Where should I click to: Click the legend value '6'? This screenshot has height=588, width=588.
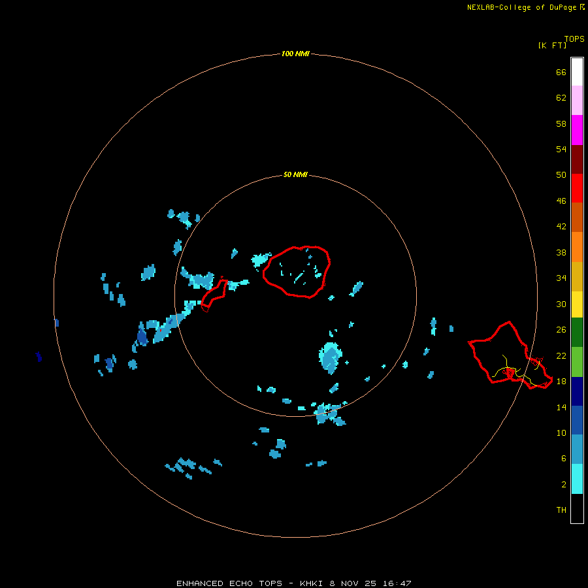pos(563,459)
